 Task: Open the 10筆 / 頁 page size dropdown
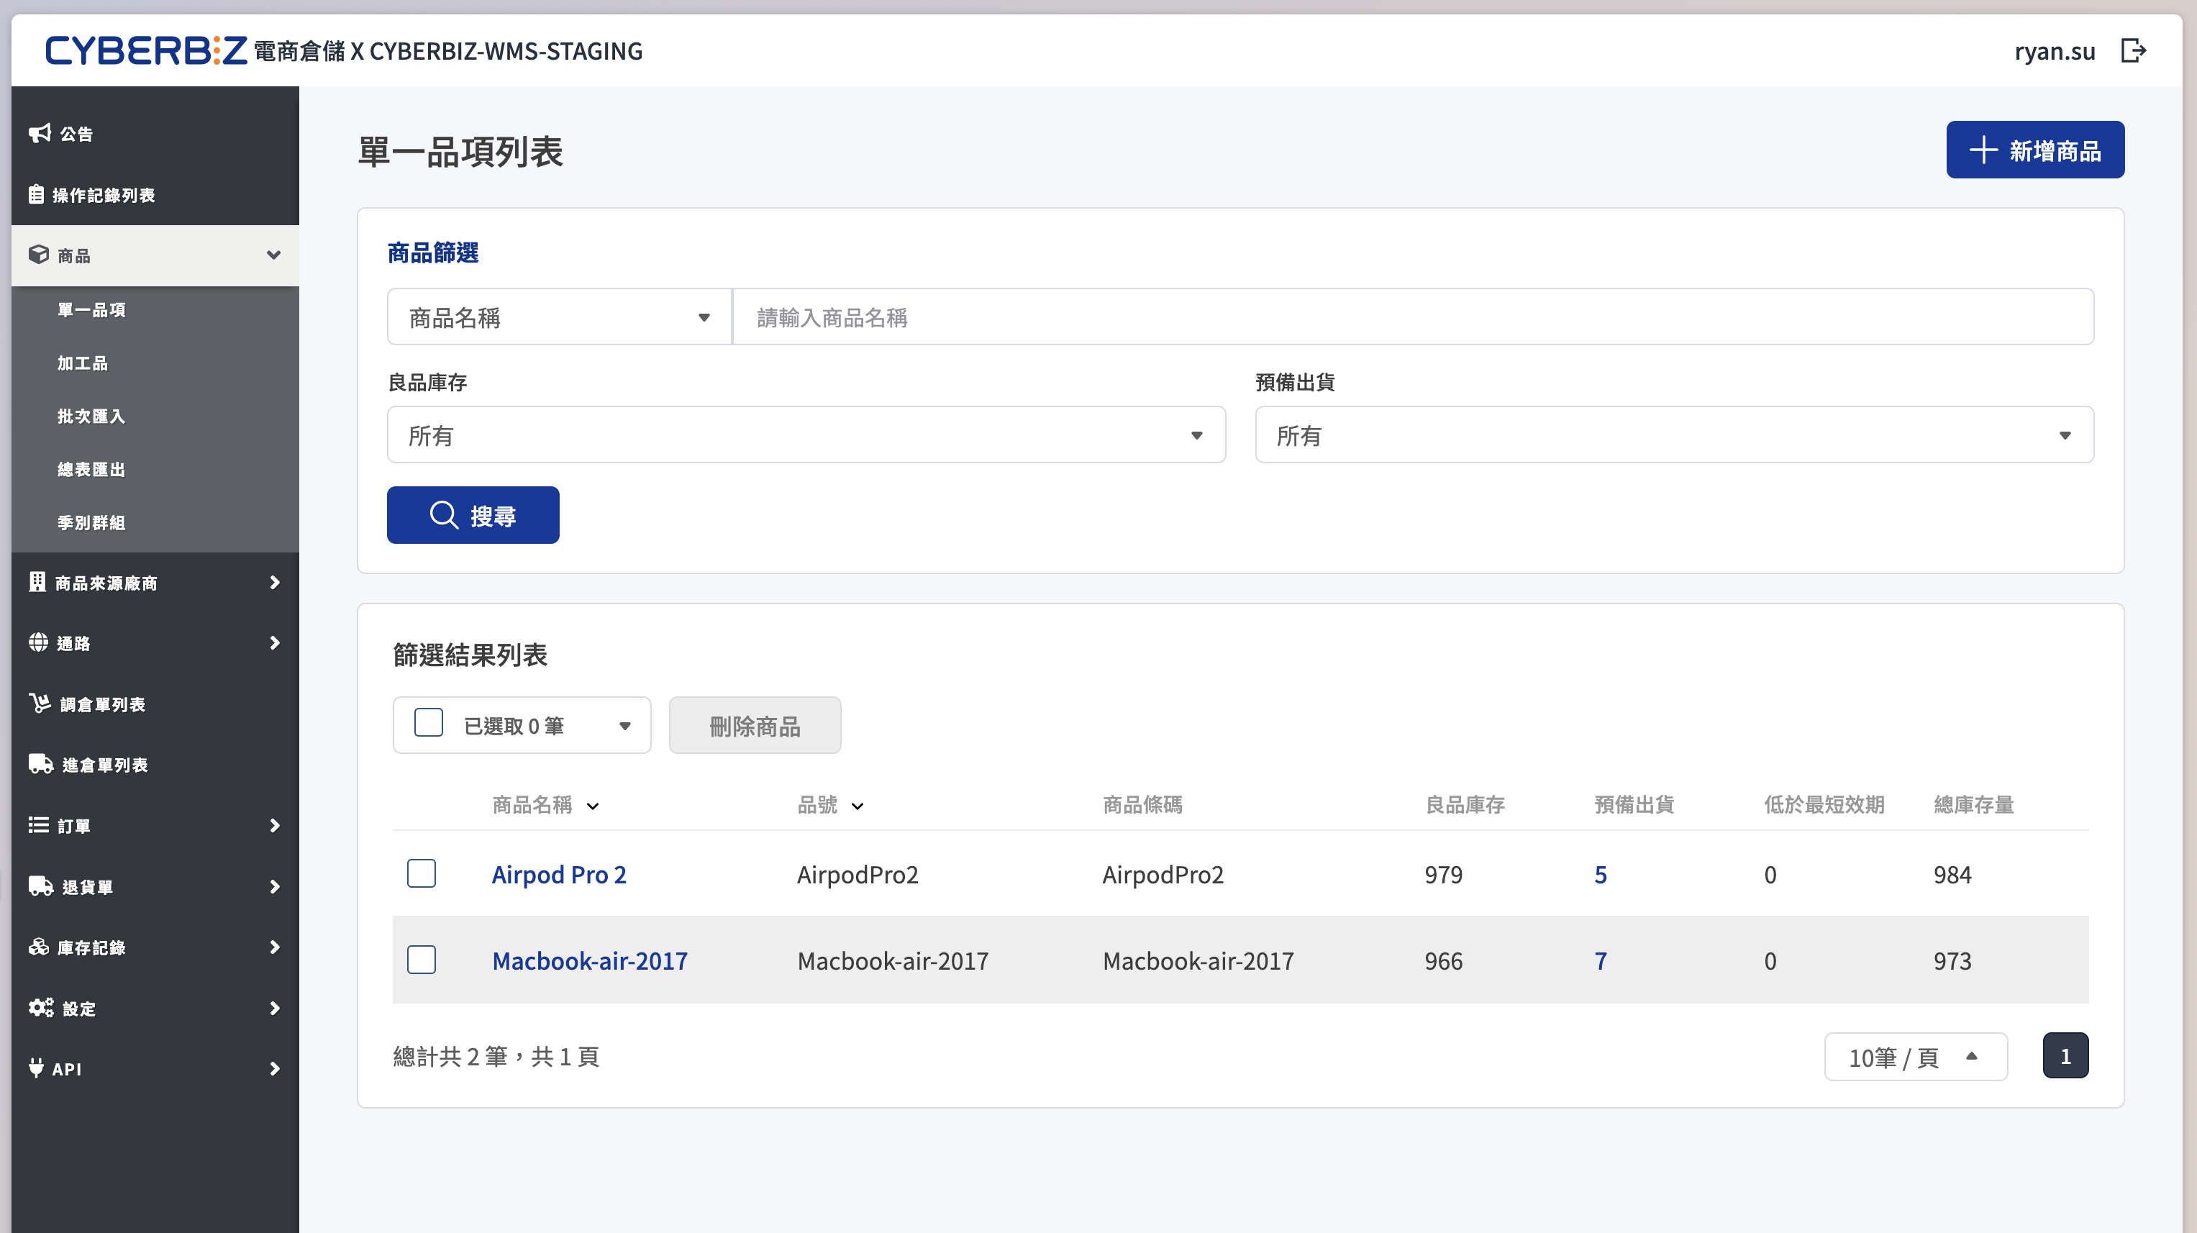pos(1915,1057)
